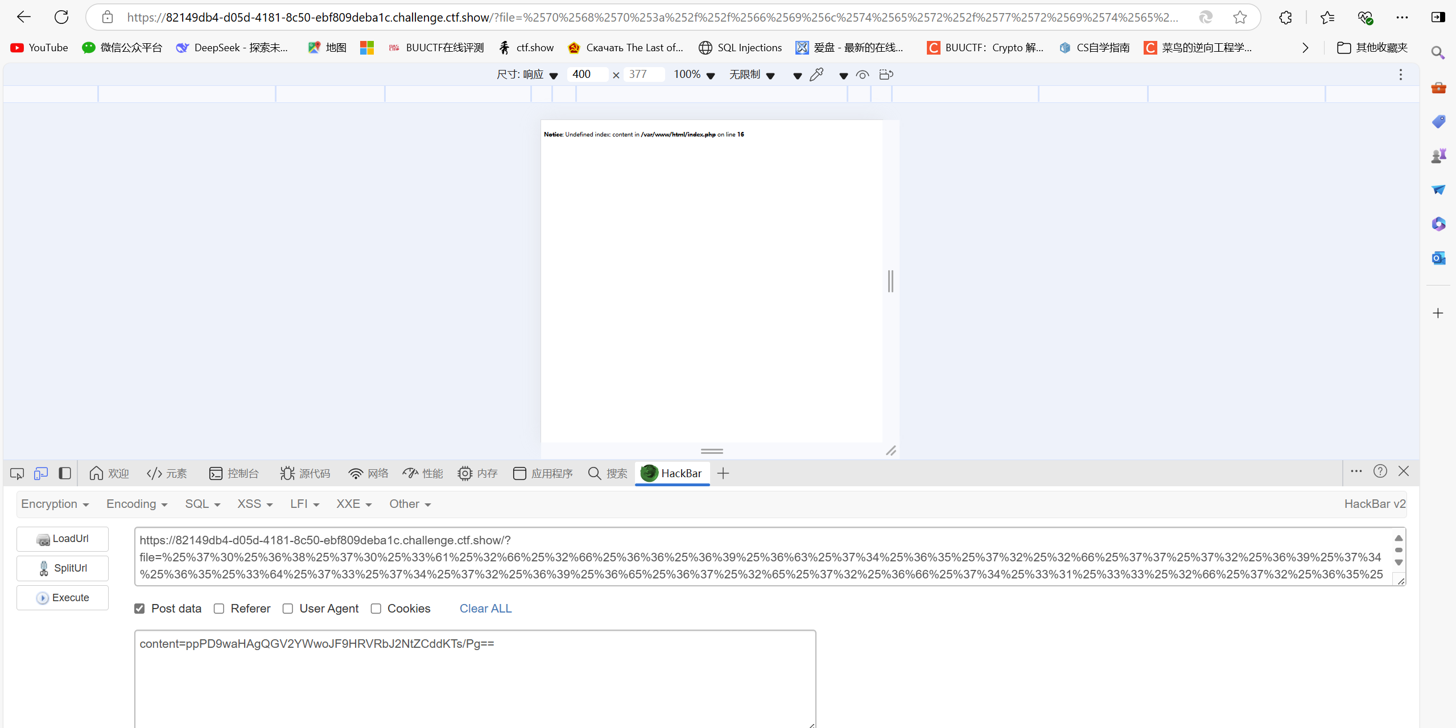Click the Clear ALL link

pos(485,609)
